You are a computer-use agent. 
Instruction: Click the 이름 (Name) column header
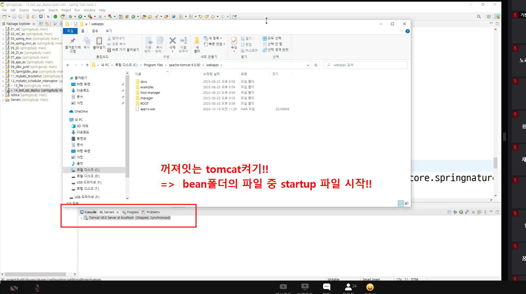click(138, 74)
